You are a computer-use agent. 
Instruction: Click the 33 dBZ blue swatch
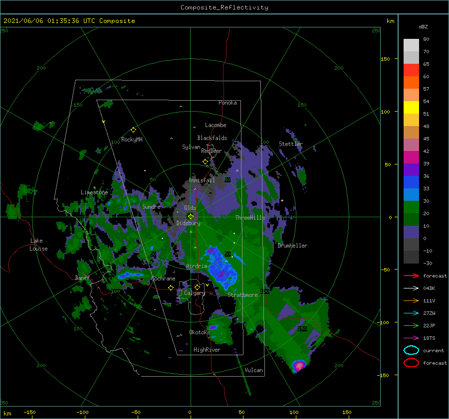(411, 194)
